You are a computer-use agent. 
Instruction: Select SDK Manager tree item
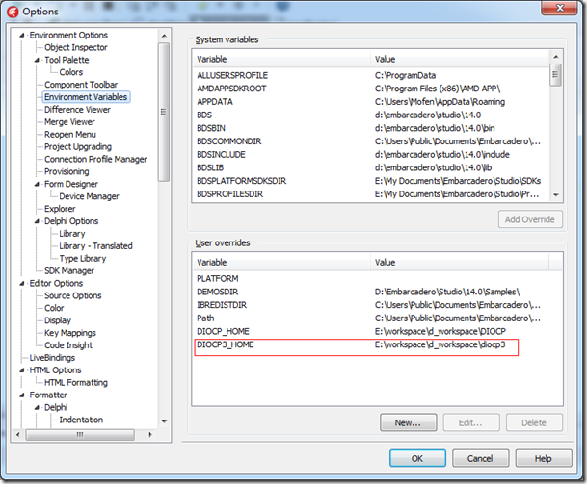pos(69,270)
